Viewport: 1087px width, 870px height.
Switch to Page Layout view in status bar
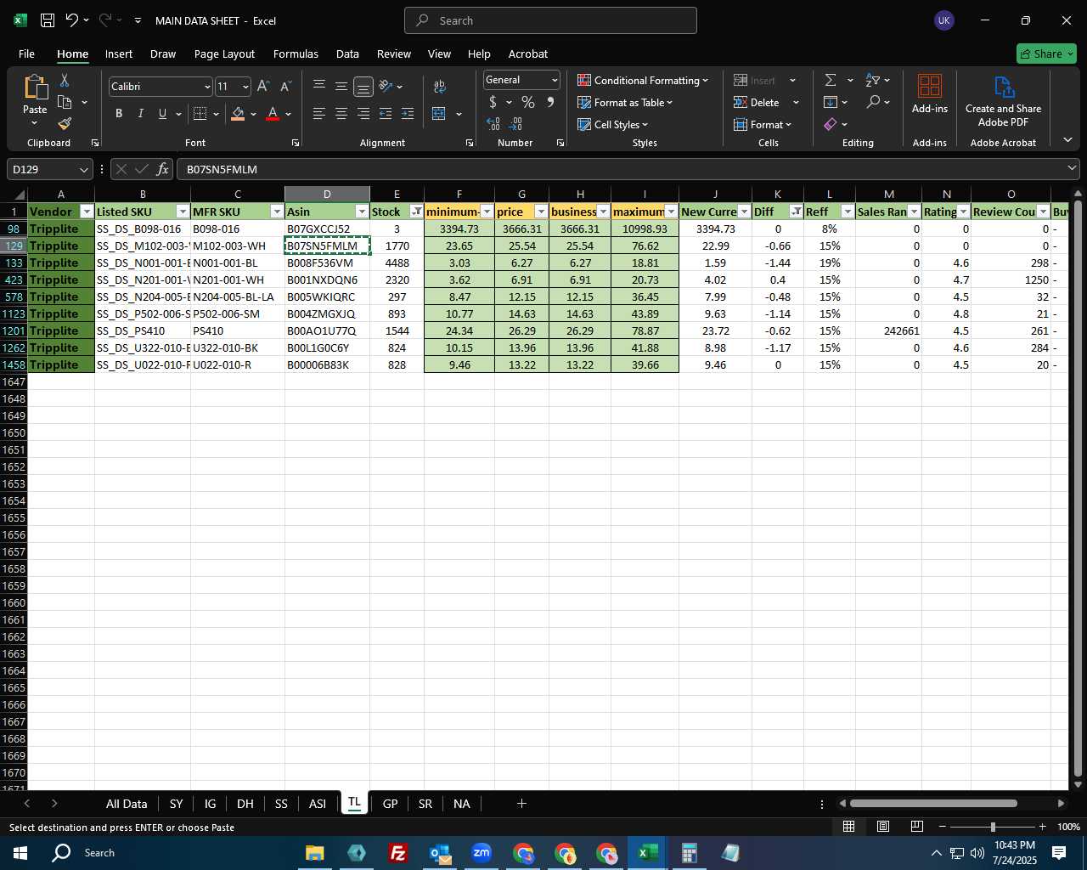tap(882, 827)
